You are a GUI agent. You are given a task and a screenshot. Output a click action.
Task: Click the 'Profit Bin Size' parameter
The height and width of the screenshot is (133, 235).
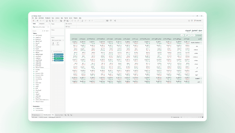(39, 108)
